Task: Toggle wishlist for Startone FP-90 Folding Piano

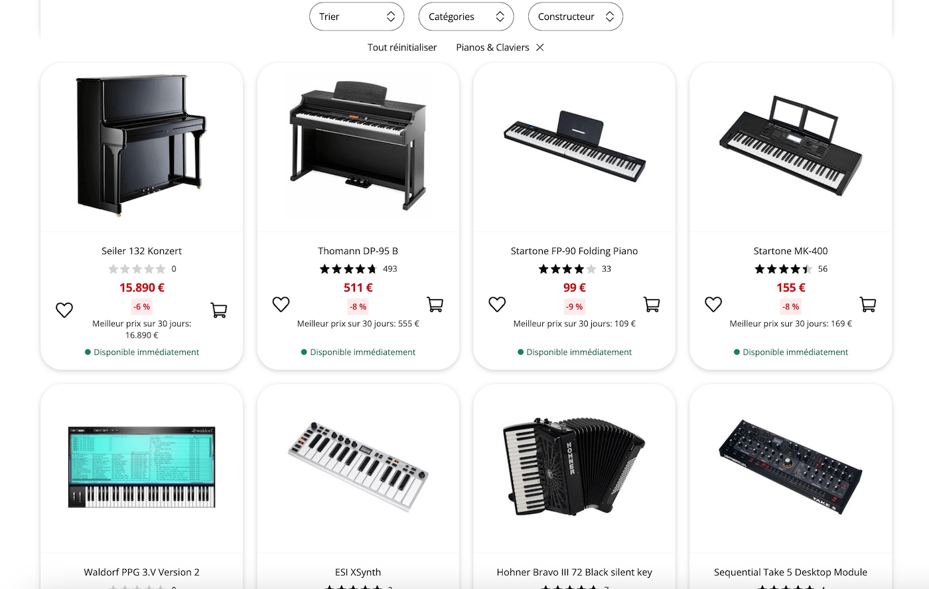Action: point(497,304)
